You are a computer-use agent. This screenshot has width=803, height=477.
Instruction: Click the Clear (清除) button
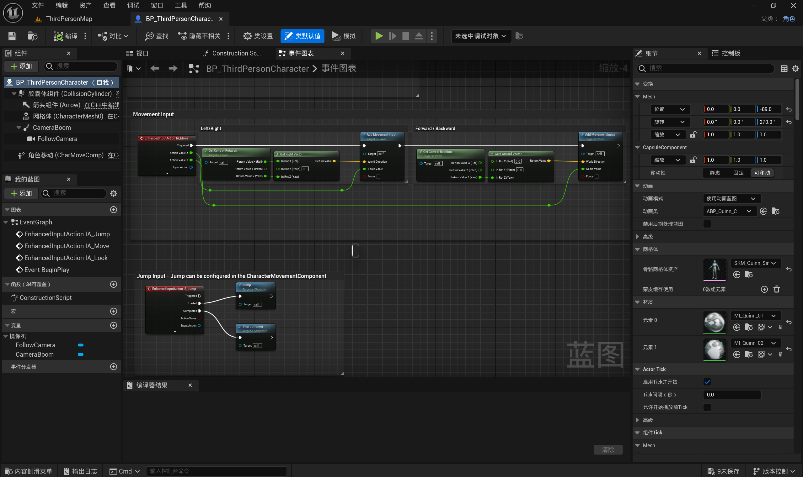pyautogui.click(x=608, y=449)
